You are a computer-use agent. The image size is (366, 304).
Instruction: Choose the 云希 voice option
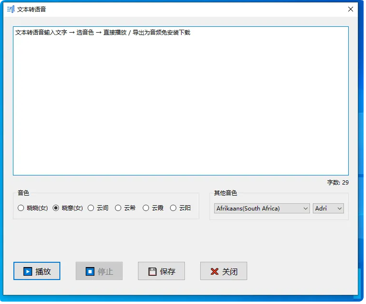[x=126, y=209]
